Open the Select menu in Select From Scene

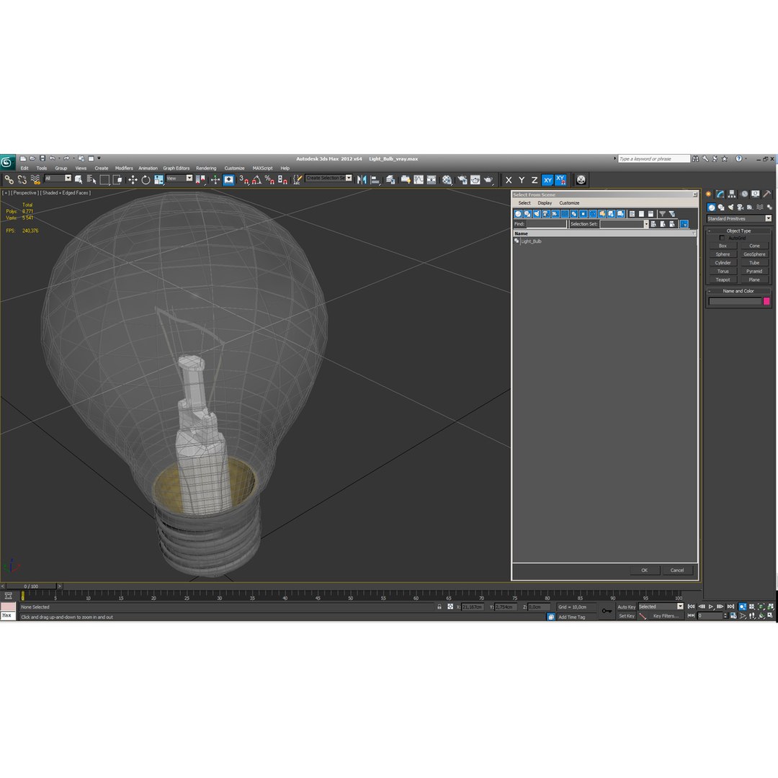[524, 203]
